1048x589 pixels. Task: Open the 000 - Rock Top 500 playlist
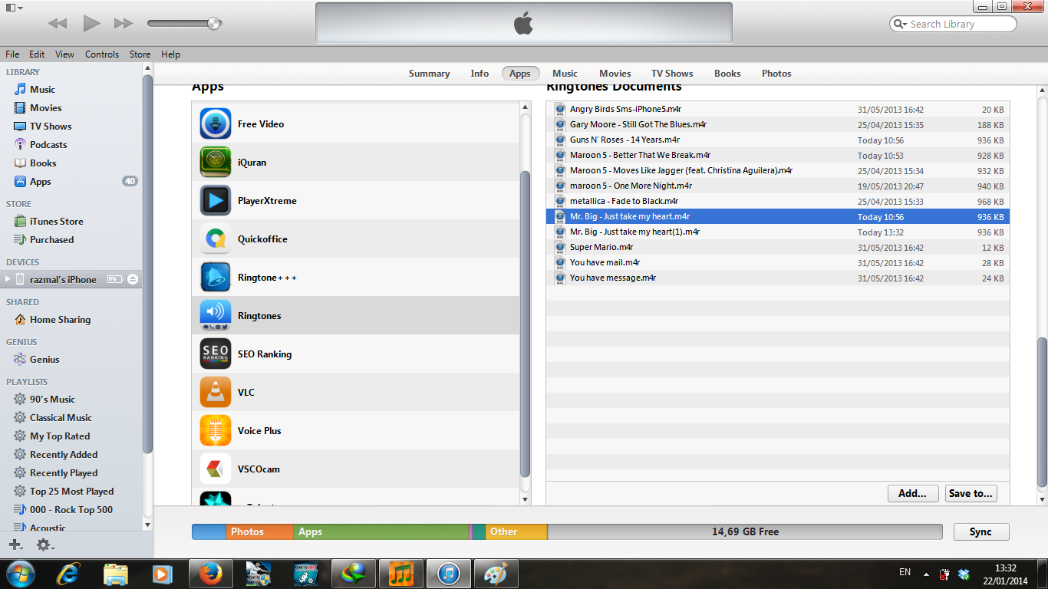pyautogui.click(x=71, y=510)
